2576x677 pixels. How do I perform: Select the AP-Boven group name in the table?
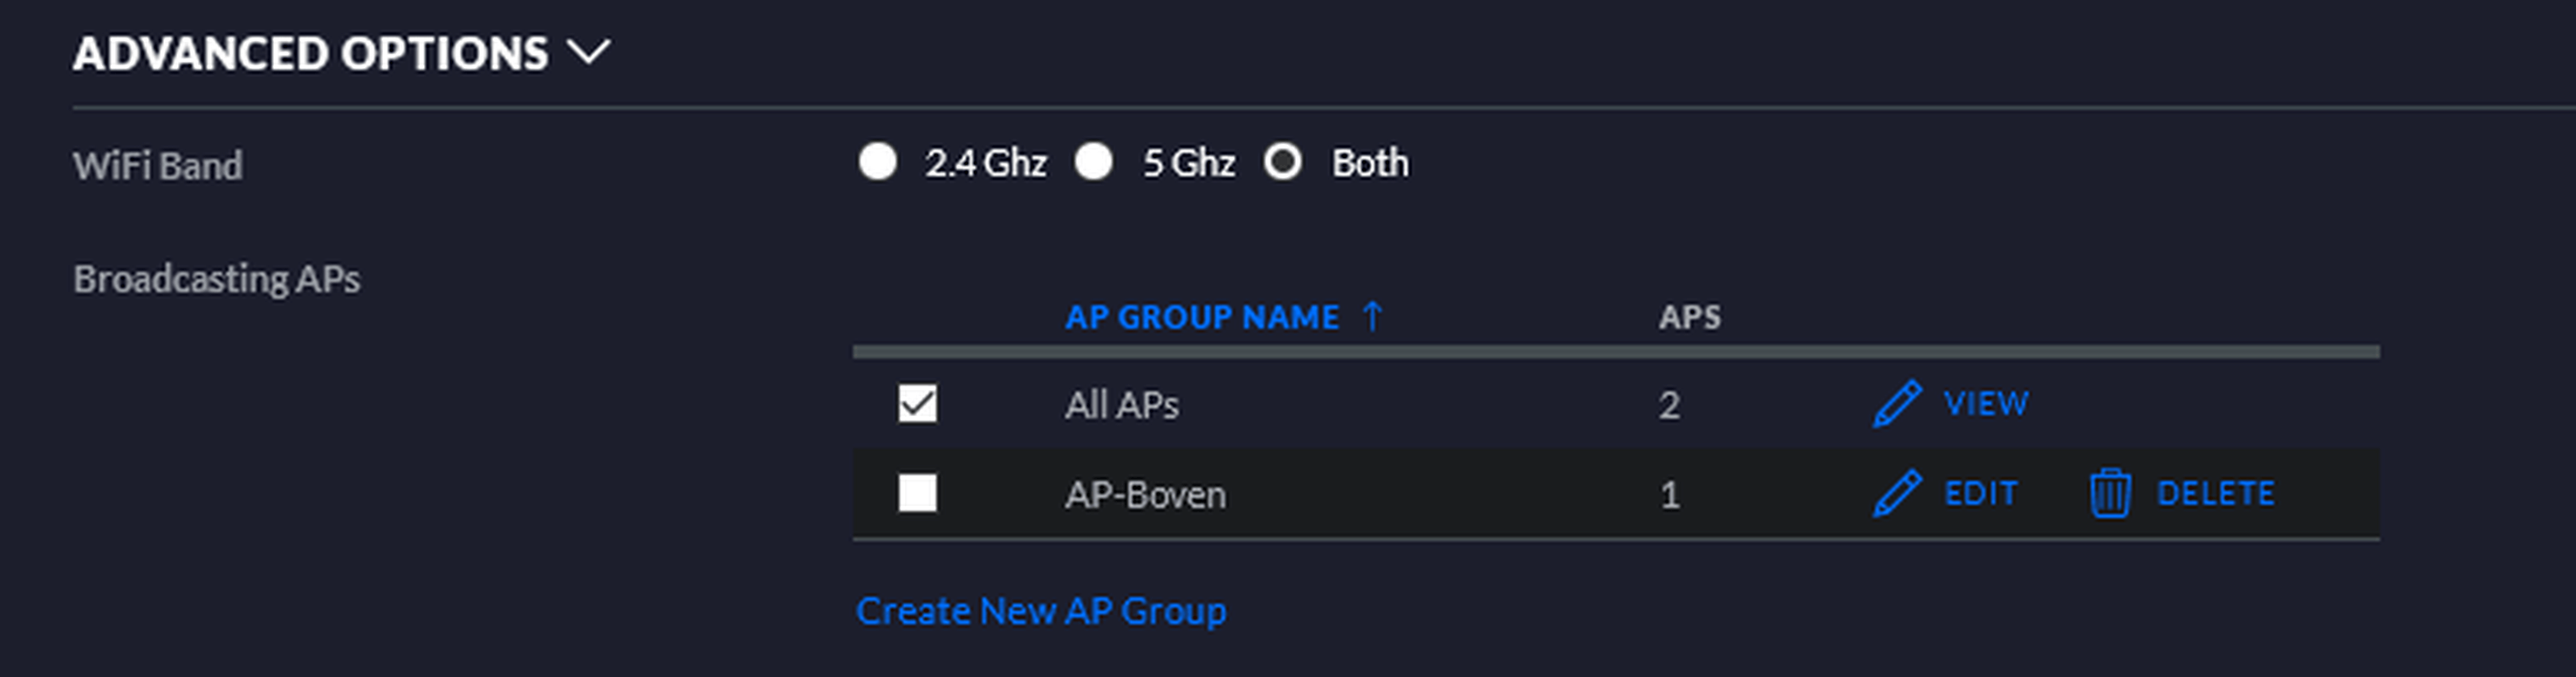pos(1145,495)
